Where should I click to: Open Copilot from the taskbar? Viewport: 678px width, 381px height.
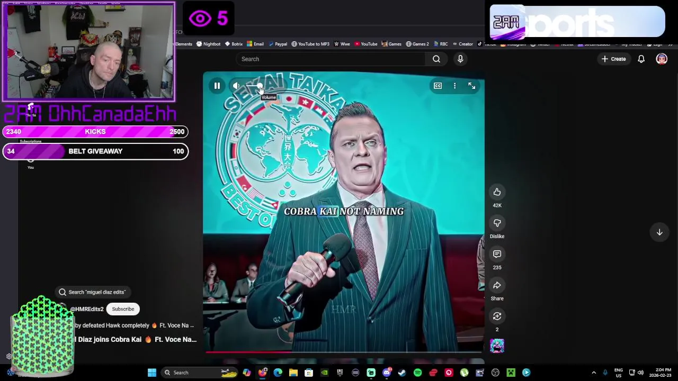click(246, 373)
